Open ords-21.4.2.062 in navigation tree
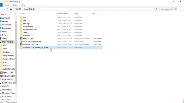This screenshot has height=103, width=184. tap(9, 76)
